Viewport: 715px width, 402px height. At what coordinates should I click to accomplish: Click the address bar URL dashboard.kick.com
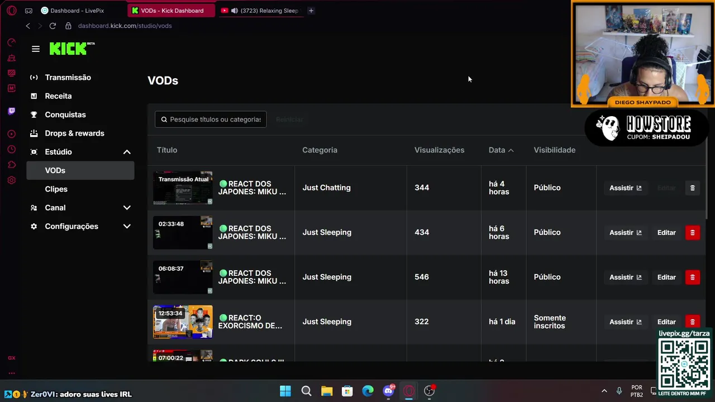pos(125,26)
